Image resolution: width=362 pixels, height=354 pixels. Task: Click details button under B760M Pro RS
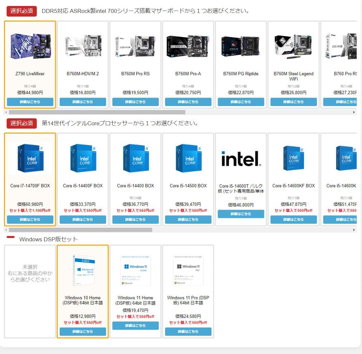click(x=135, y=102)
